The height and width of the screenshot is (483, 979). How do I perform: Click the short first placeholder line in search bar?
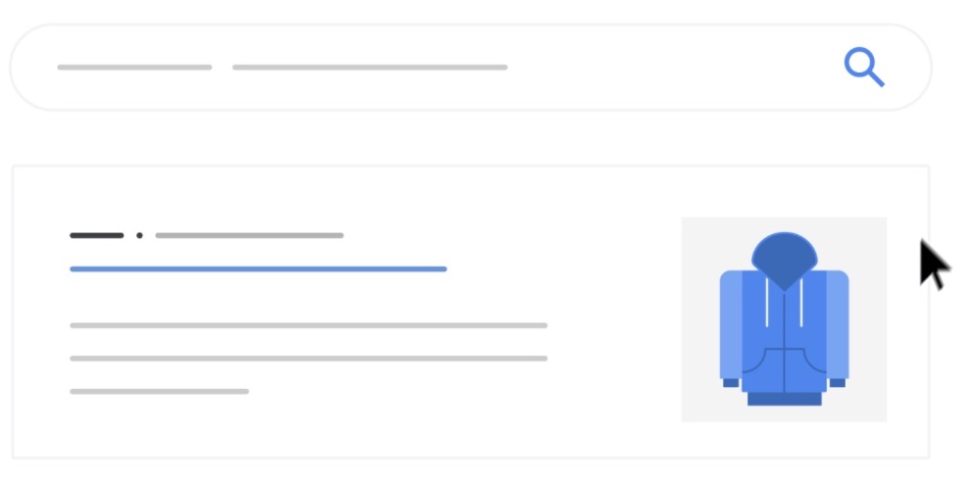click(134, 68)
